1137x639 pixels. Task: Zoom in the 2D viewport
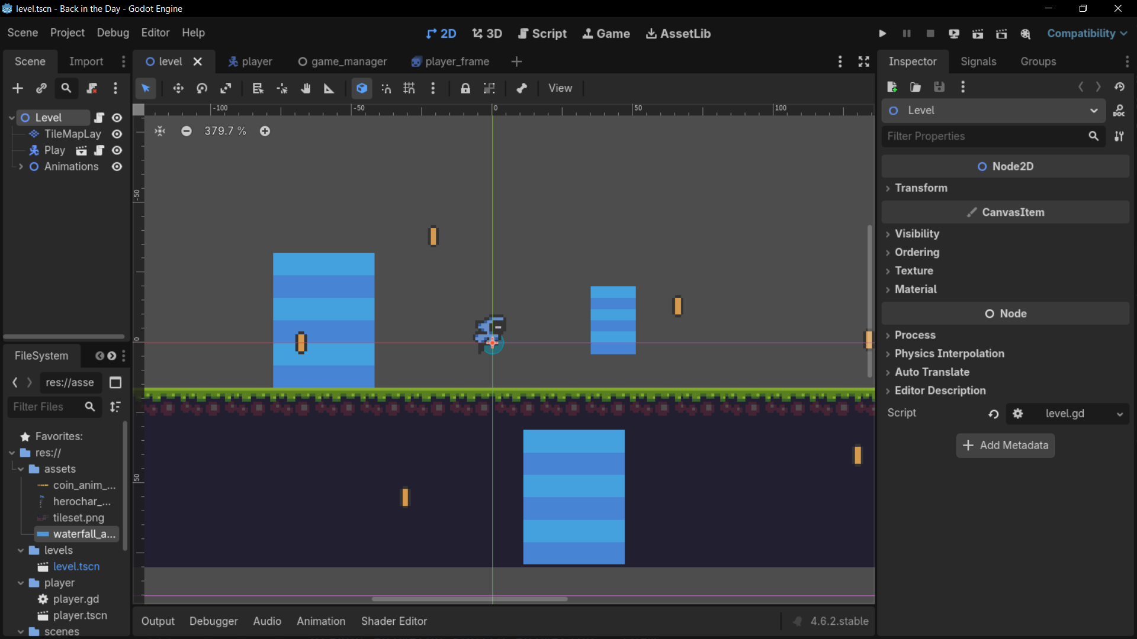tap(265, 131)
